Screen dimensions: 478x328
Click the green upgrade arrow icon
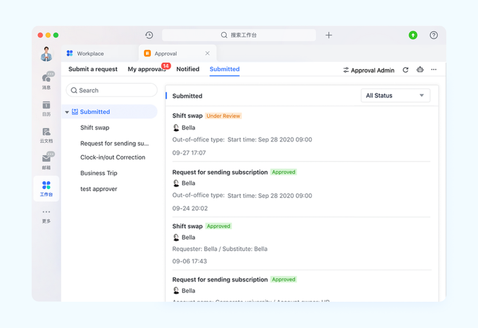413,35
